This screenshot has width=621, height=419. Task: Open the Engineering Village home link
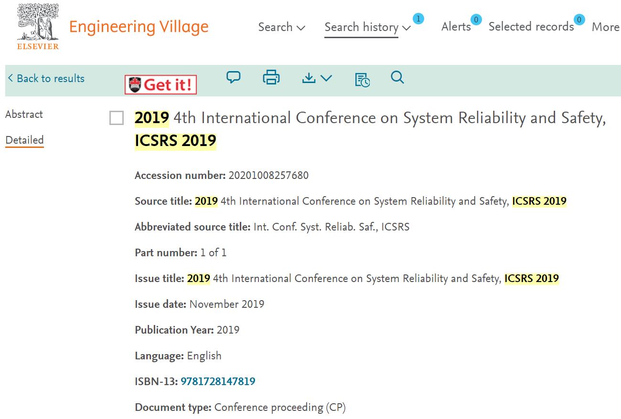[139, 27]
